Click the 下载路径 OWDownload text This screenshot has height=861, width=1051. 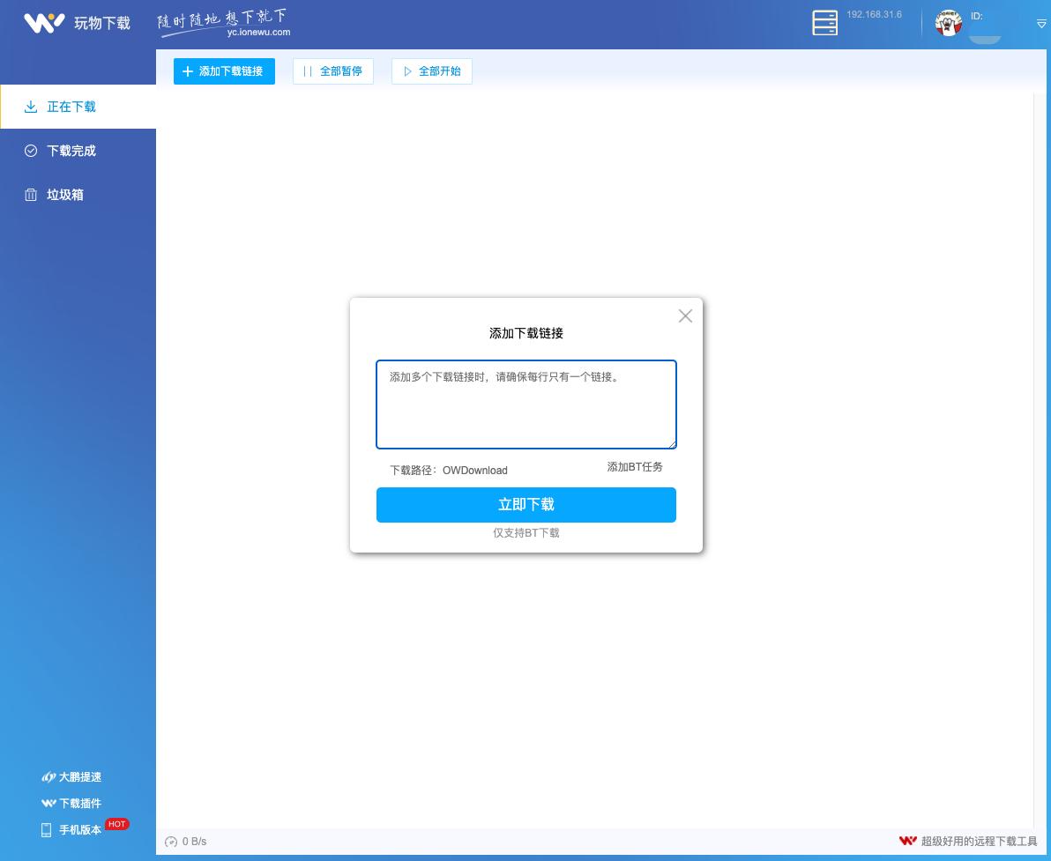point(449,471)
